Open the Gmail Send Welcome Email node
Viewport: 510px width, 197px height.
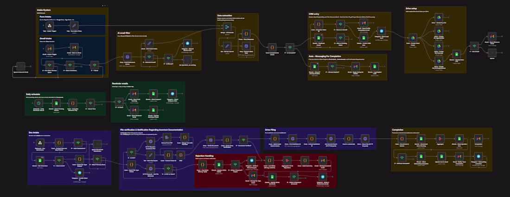pos(492,37)
